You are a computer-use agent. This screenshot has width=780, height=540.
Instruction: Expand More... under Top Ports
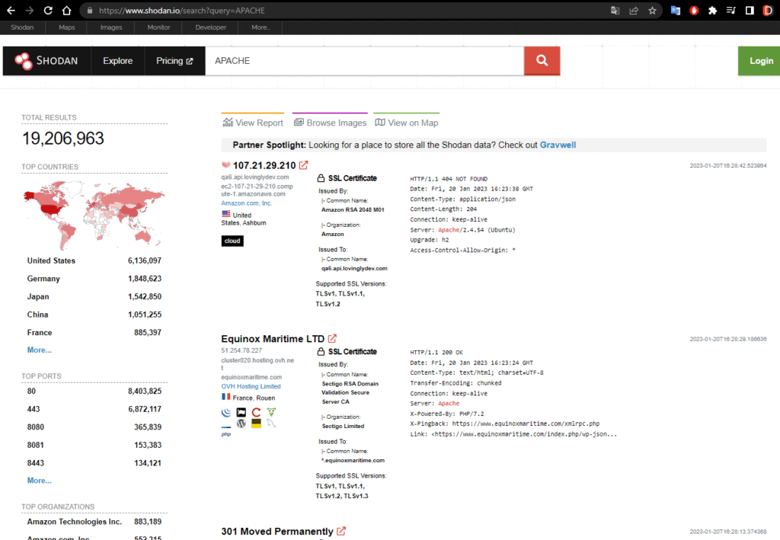[x=40, y=481]
